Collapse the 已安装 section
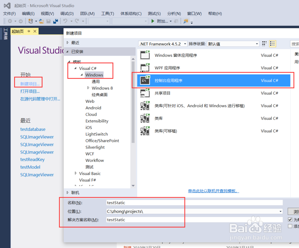299x248 pixels. click(x=67, y=52)
